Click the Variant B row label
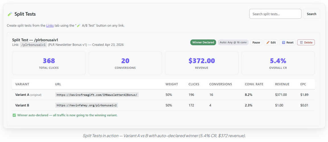This screenshot has height=142, width=328. click(x=22, y=105)
